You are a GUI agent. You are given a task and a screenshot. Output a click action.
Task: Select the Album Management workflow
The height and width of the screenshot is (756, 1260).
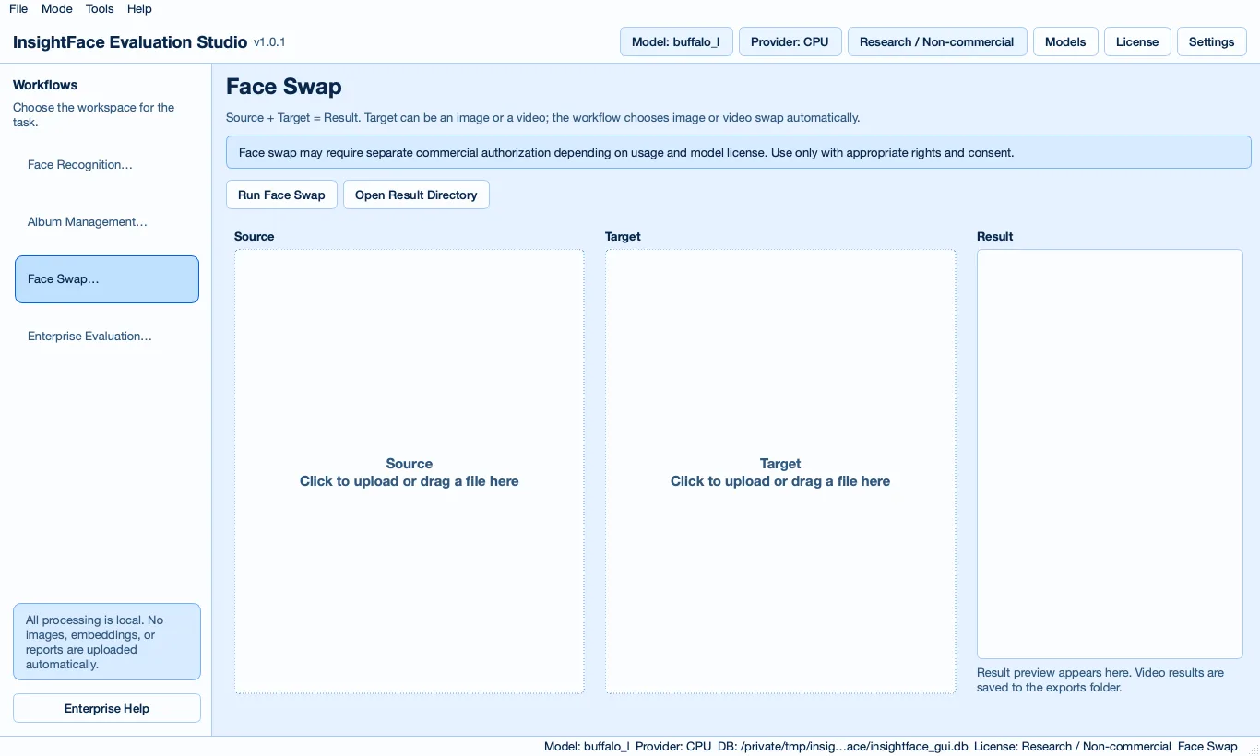[x=107, y=222]
